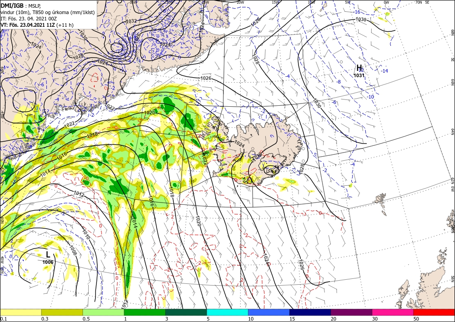The height and width of the screenshot is (322, 455).
Task: Click the '0.5' legend value
Action: click(86, 319)
